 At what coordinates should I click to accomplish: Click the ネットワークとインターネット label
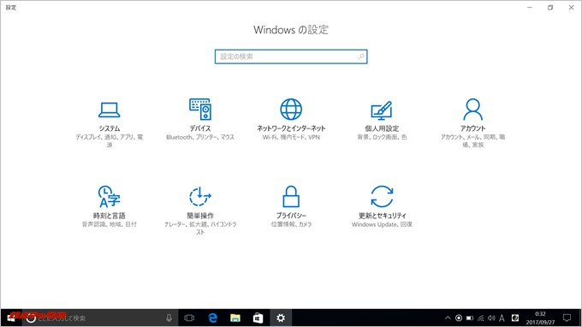[291, 128]
